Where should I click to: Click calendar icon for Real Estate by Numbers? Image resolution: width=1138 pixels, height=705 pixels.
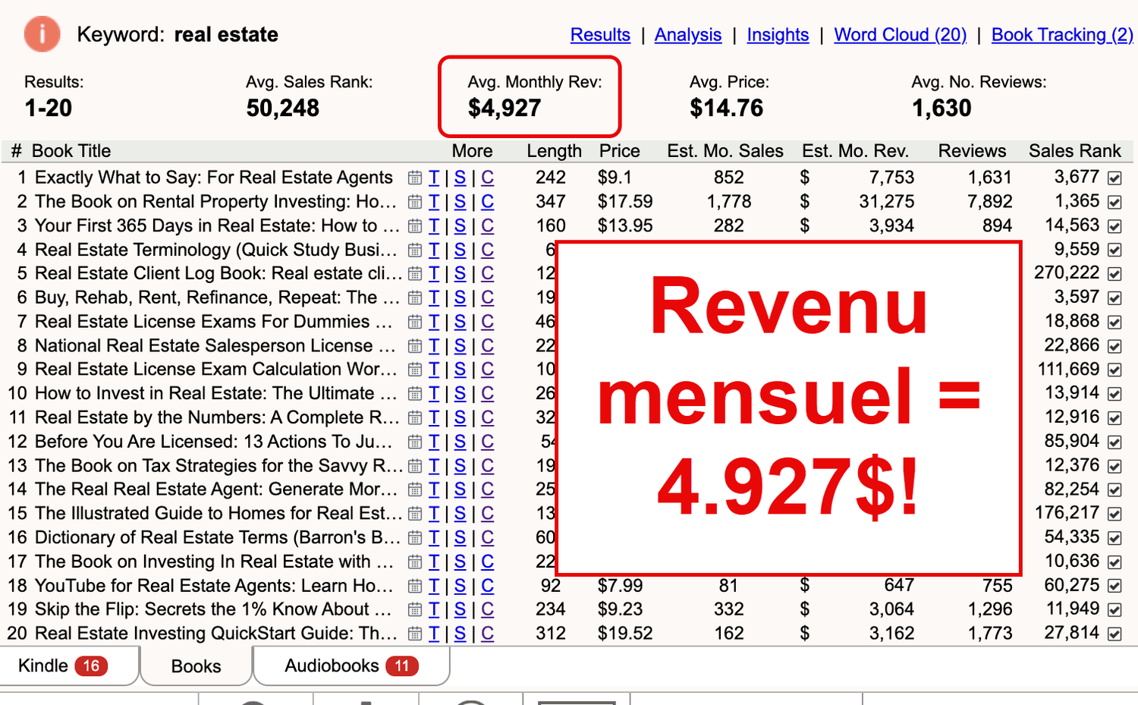415,418
